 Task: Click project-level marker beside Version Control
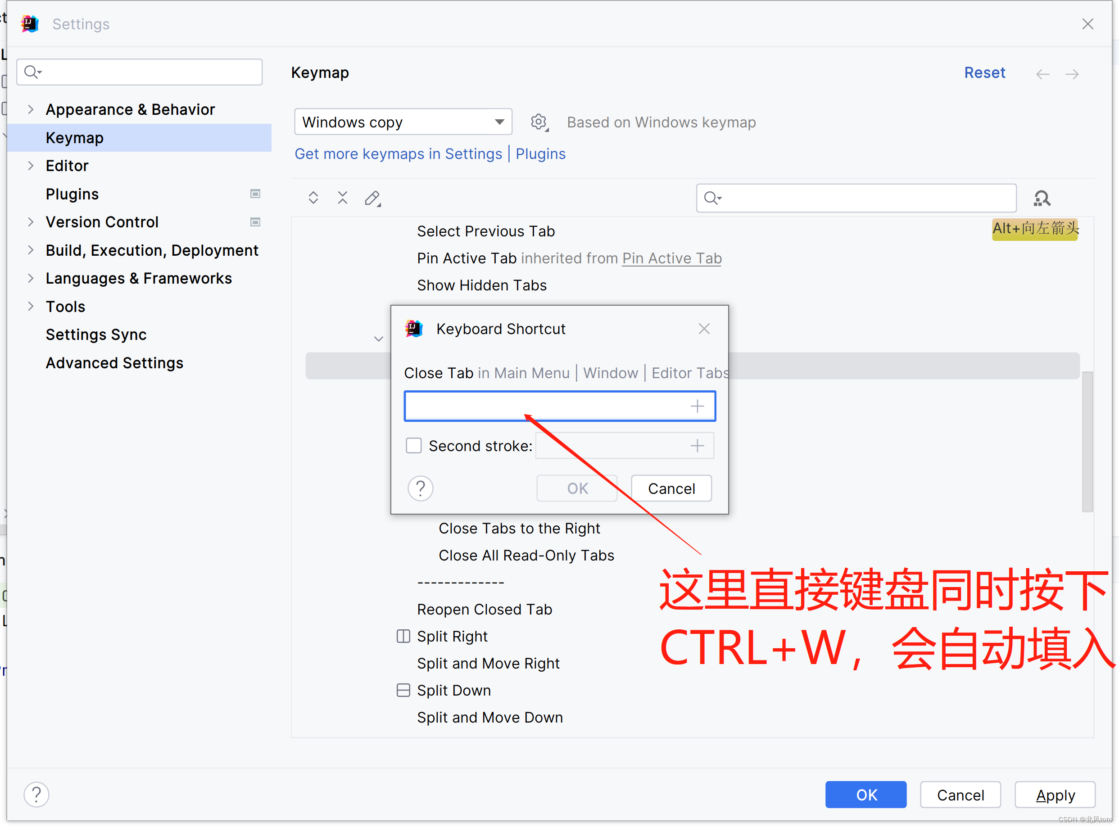click(x=255, y=222)
